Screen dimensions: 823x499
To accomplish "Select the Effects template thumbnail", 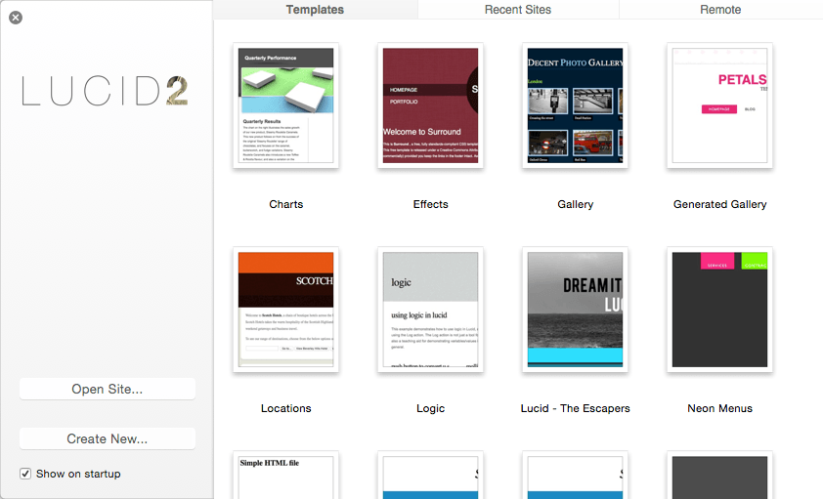I will [430, 105].
